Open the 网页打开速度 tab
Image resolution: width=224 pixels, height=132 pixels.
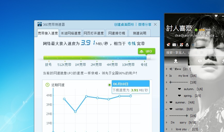click(94, 33)
